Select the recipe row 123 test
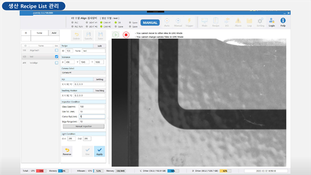The width and height of the screenshot is (311, 175). pos(40,57)
